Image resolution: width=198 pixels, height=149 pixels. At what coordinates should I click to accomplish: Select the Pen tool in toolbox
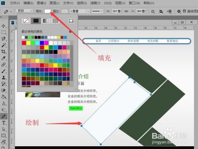click(4, 116)
